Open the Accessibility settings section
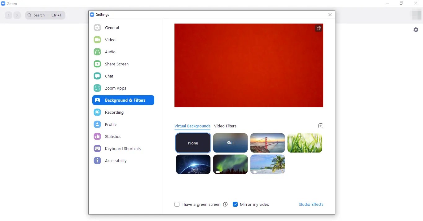The width and height of the screenshot is (423, 221). 116,161
